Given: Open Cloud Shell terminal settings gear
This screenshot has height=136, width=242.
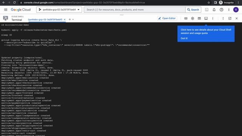Looking at the screenshot, I should (192, 19).
